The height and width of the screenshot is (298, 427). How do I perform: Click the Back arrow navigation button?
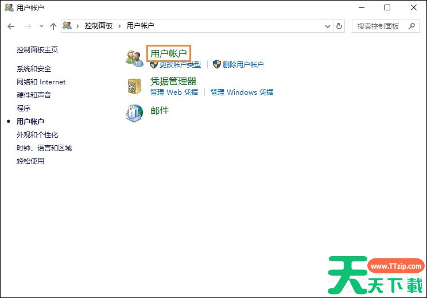[x=11, y=26]
